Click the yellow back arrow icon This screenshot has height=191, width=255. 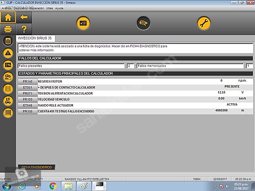[24, 17]
